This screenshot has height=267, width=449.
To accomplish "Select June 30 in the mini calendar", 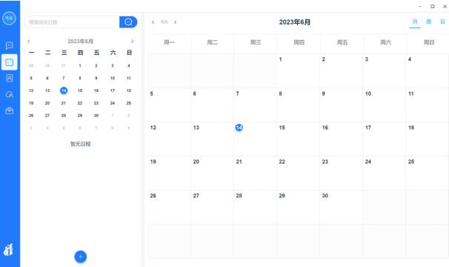I will point(96,116).
